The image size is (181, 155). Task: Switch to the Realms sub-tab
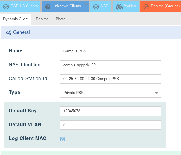42,19
